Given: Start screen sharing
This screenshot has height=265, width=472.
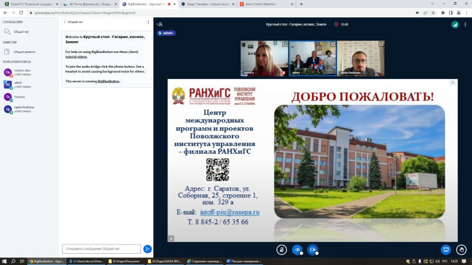Looking at the screenshot, I should coord(446,250).
